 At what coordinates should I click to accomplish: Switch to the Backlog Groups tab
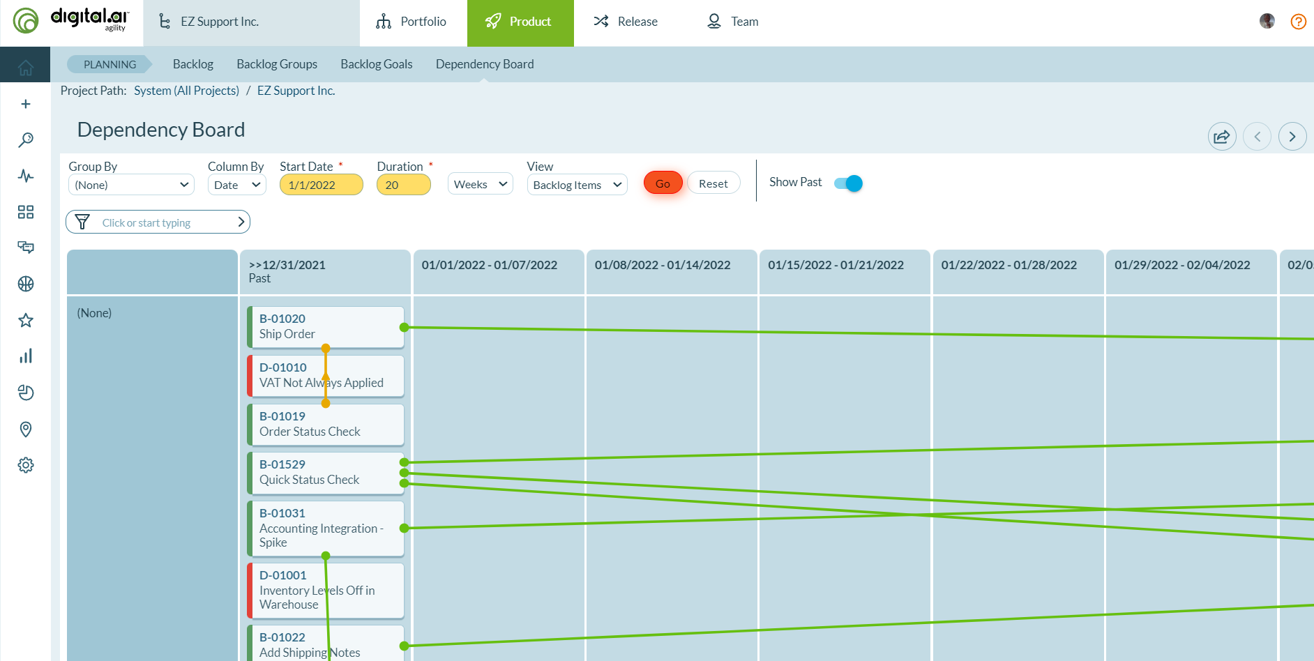pos(277,64)
